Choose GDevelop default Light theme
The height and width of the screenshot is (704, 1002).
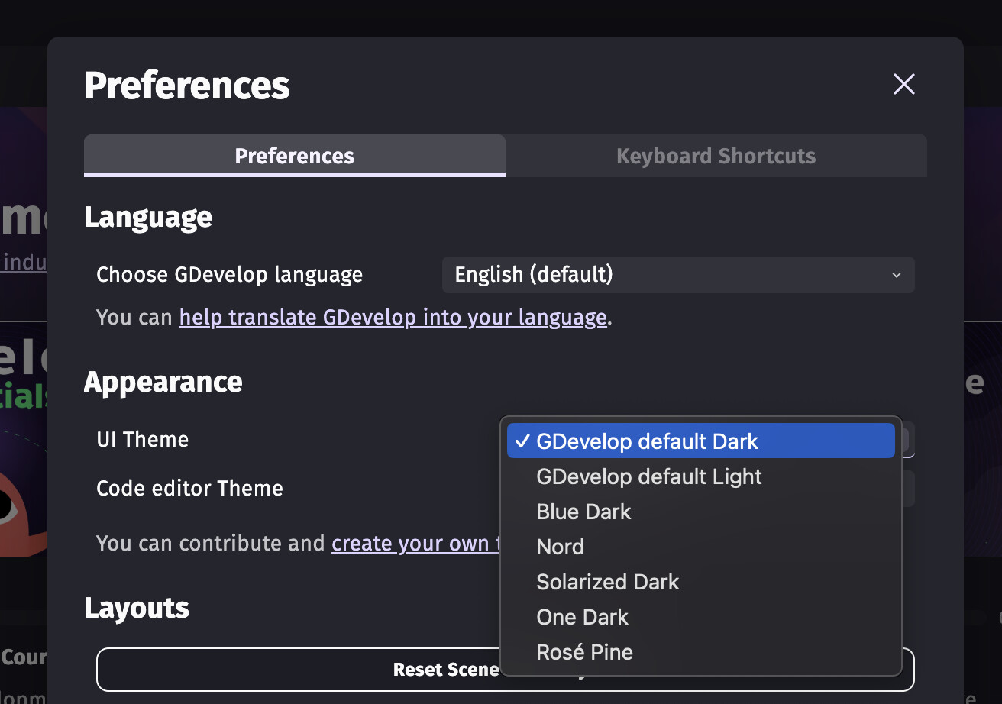pyautogui.click(x=649, y=476)
